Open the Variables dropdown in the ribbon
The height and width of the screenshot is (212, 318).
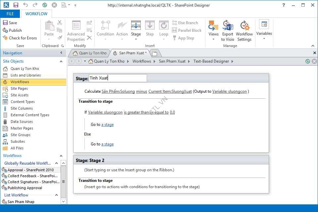[x=264, y=30]
